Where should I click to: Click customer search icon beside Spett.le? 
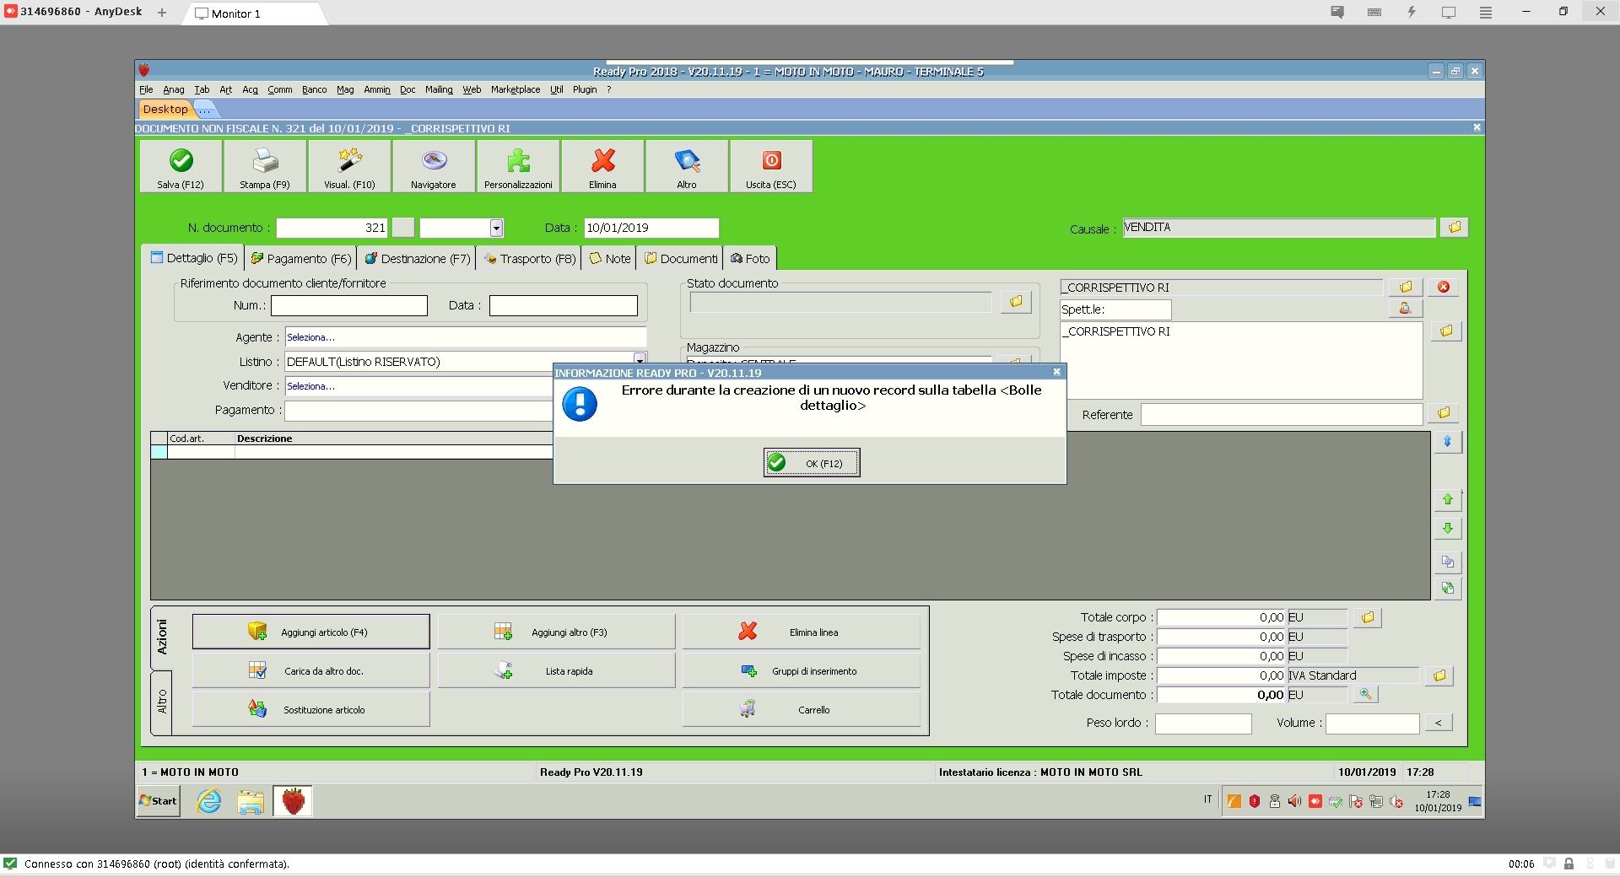coord(1406,309)
